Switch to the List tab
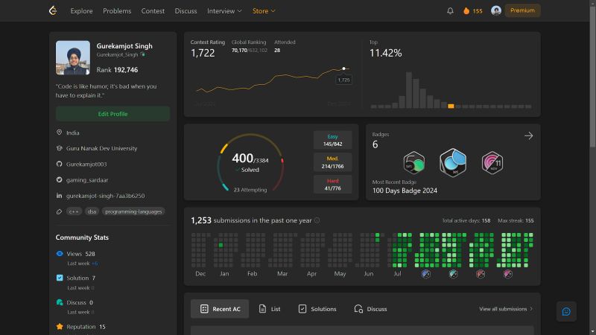The width and height of the screenshot is (596, 335). [x=270, y=309]
